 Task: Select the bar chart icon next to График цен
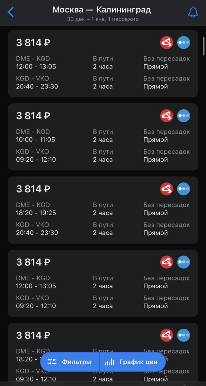[x=110, y=362]
